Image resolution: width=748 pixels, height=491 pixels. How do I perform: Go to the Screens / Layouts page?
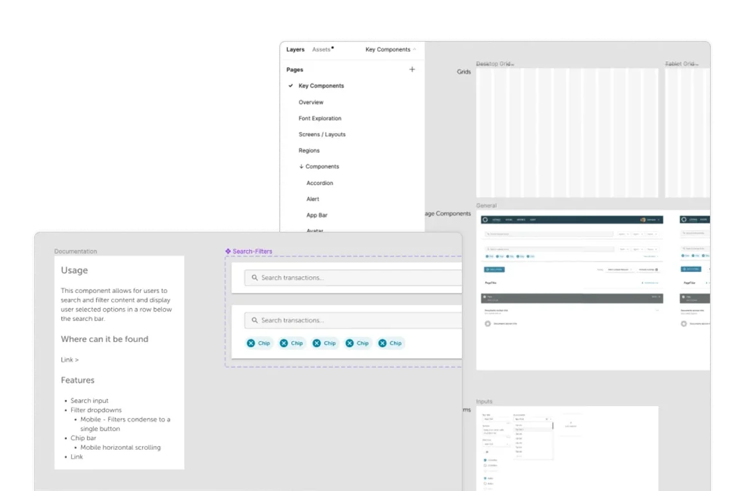pos(322,134)
